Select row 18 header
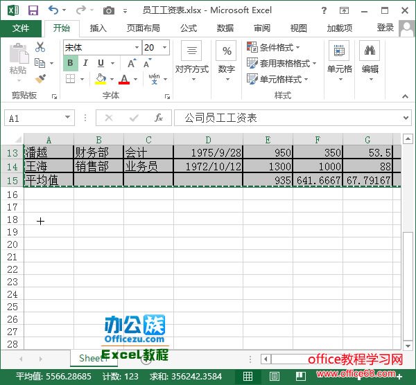Viewport: 416px width, 385px height. [12, 220]
